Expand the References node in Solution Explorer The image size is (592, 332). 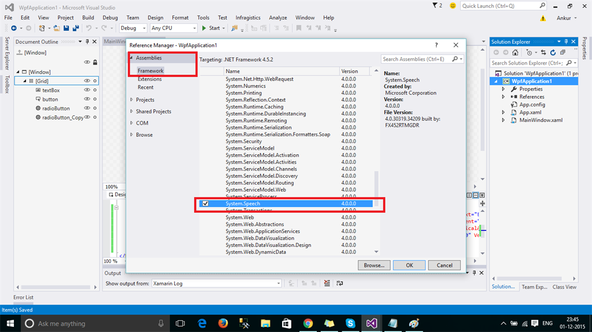pyautogui.click(x=504, y=97)
